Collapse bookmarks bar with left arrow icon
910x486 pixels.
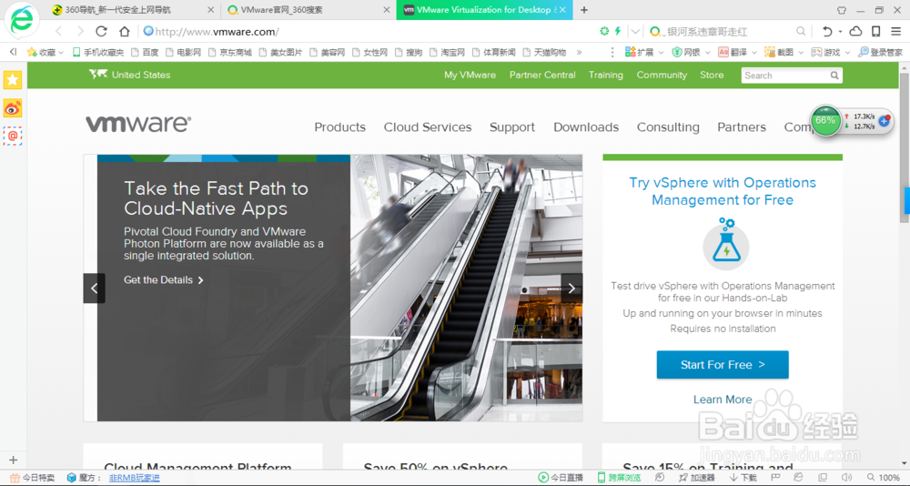13,52
